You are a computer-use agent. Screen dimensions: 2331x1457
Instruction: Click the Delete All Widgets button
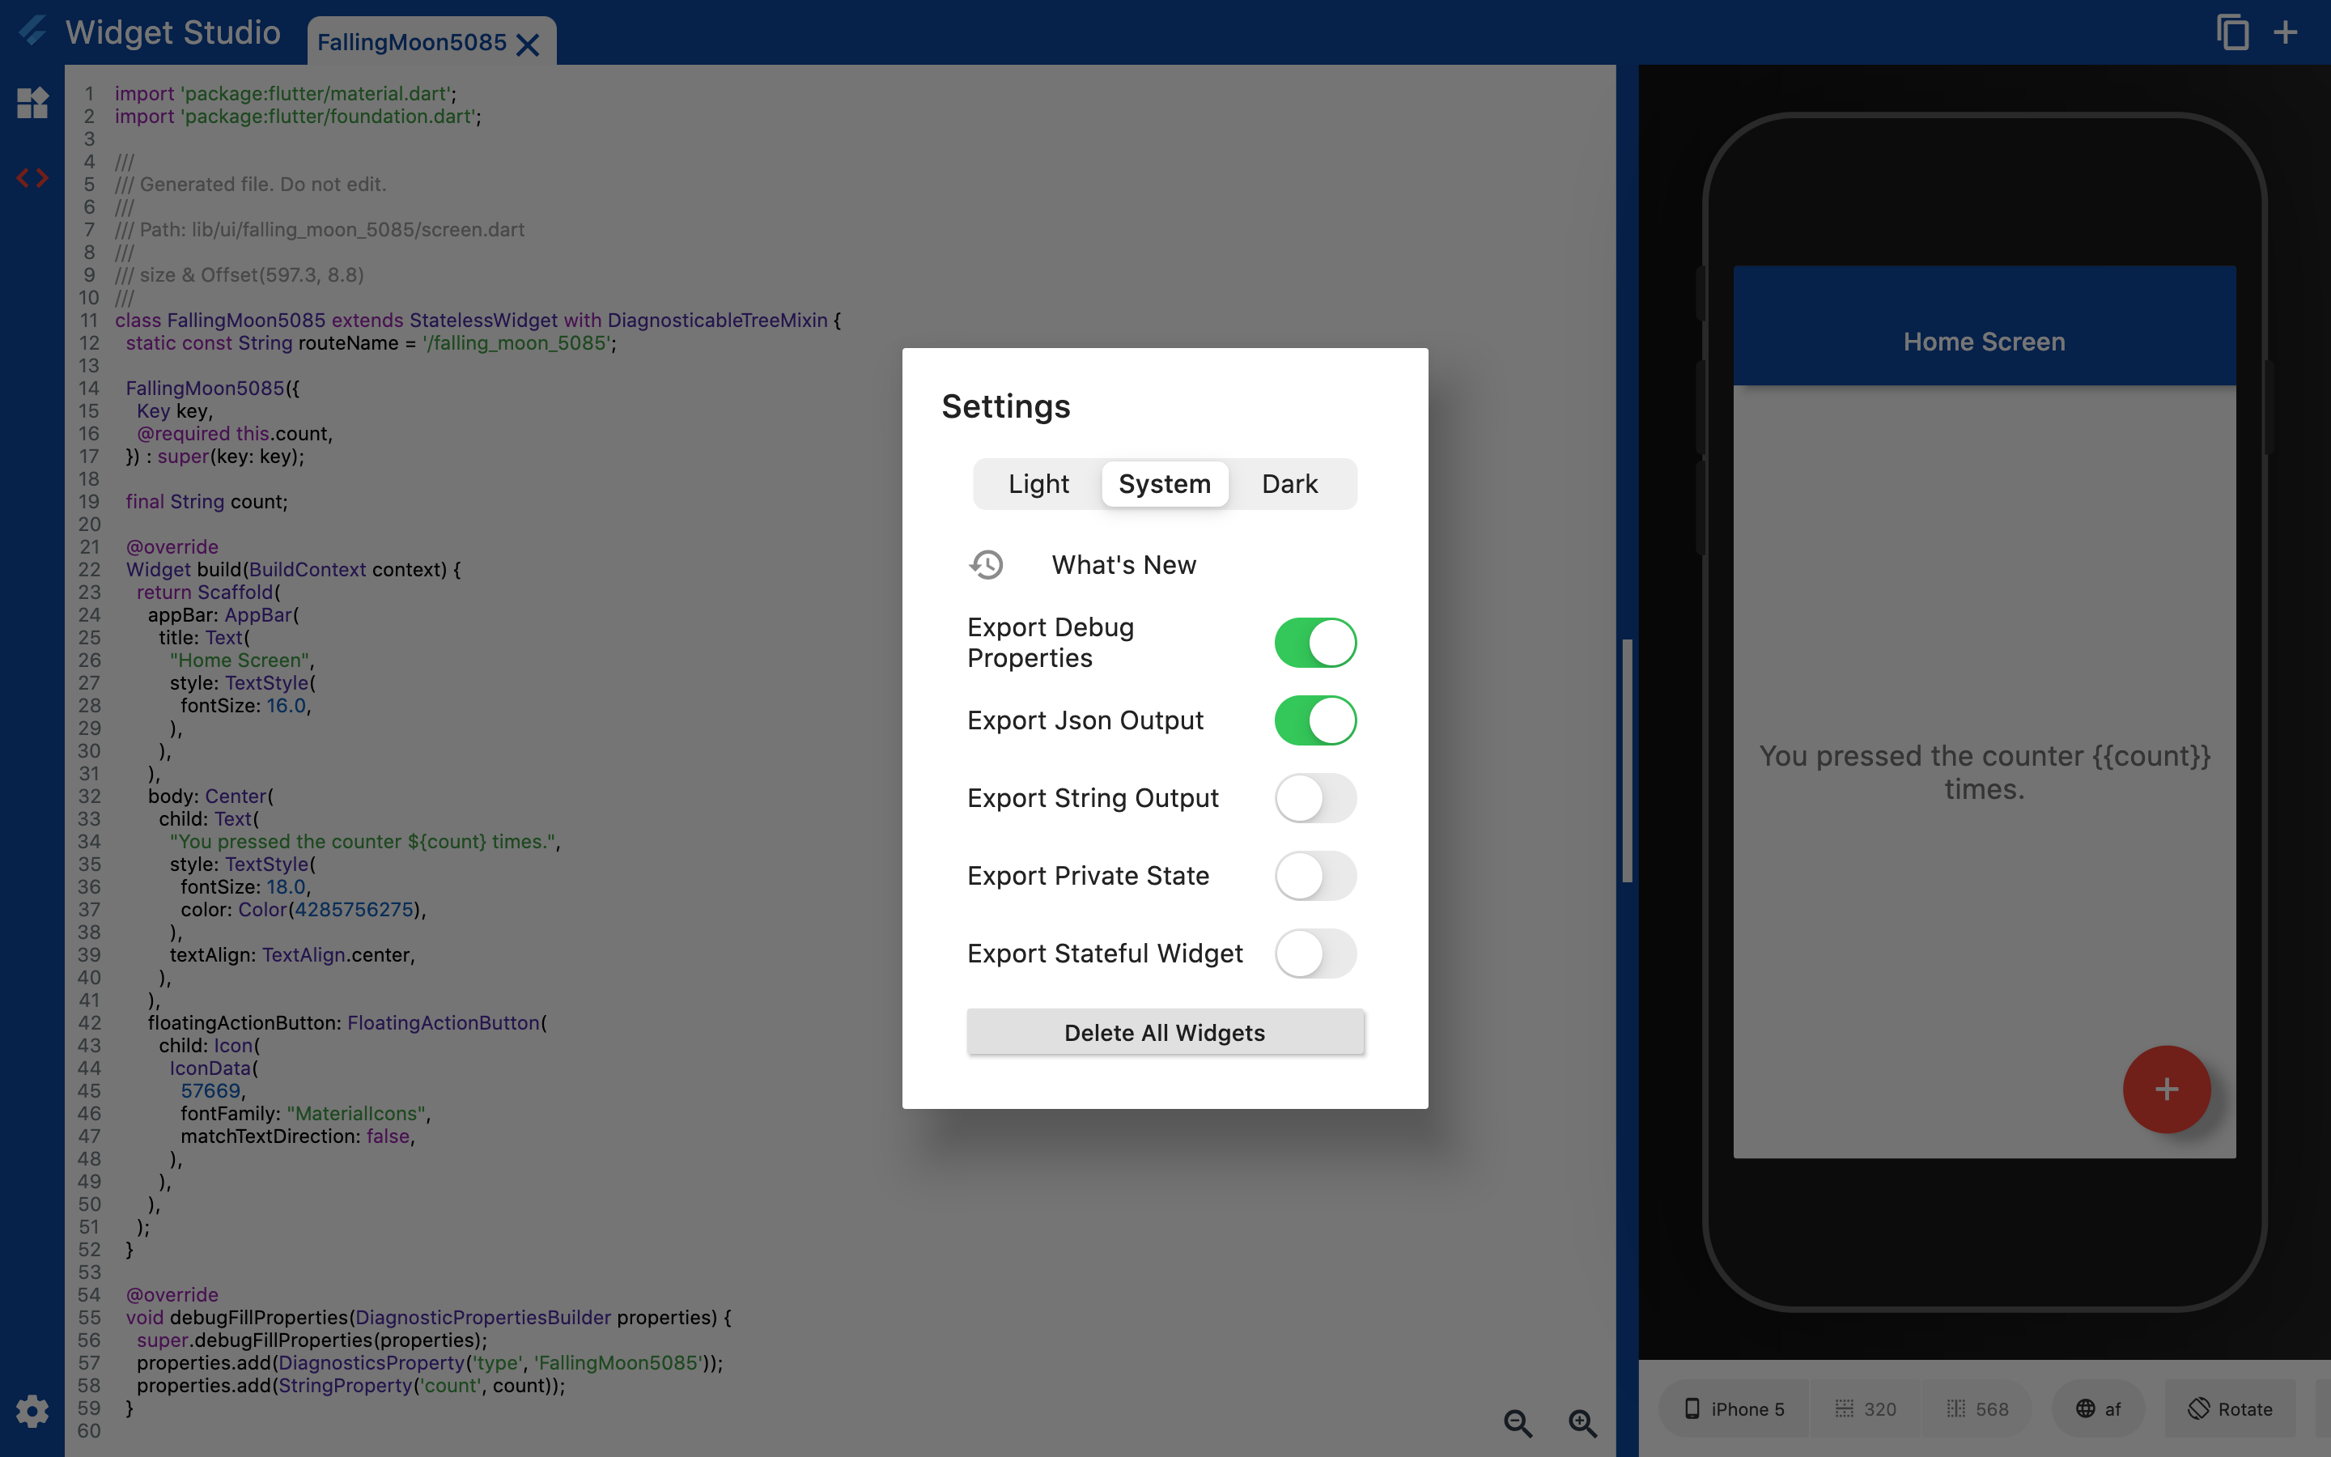1165,1030
